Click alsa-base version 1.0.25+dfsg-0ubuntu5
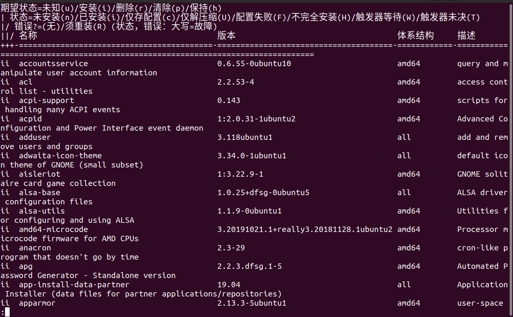This screenshot has height=317, width=513. [263, 193]
